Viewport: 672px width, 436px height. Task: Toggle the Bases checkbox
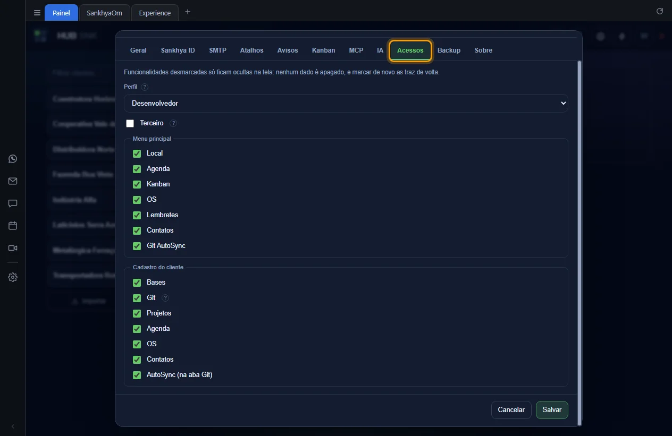point(137,283)
